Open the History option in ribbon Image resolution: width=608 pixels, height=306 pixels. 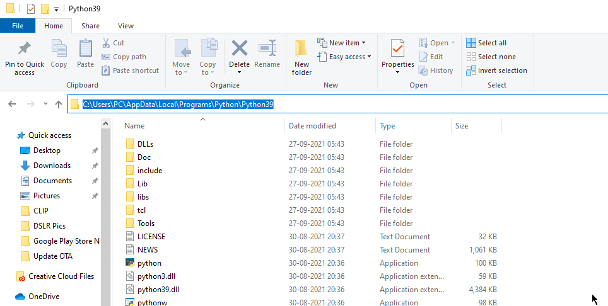[436, 71]
